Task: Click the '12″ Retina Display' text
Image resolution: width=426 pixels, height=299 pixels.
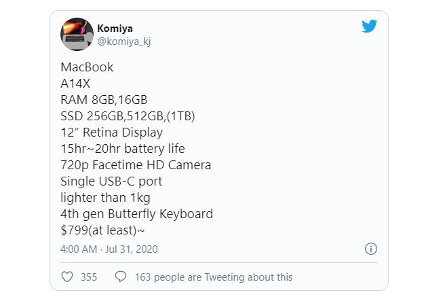Action: click(x=112, y=133)
